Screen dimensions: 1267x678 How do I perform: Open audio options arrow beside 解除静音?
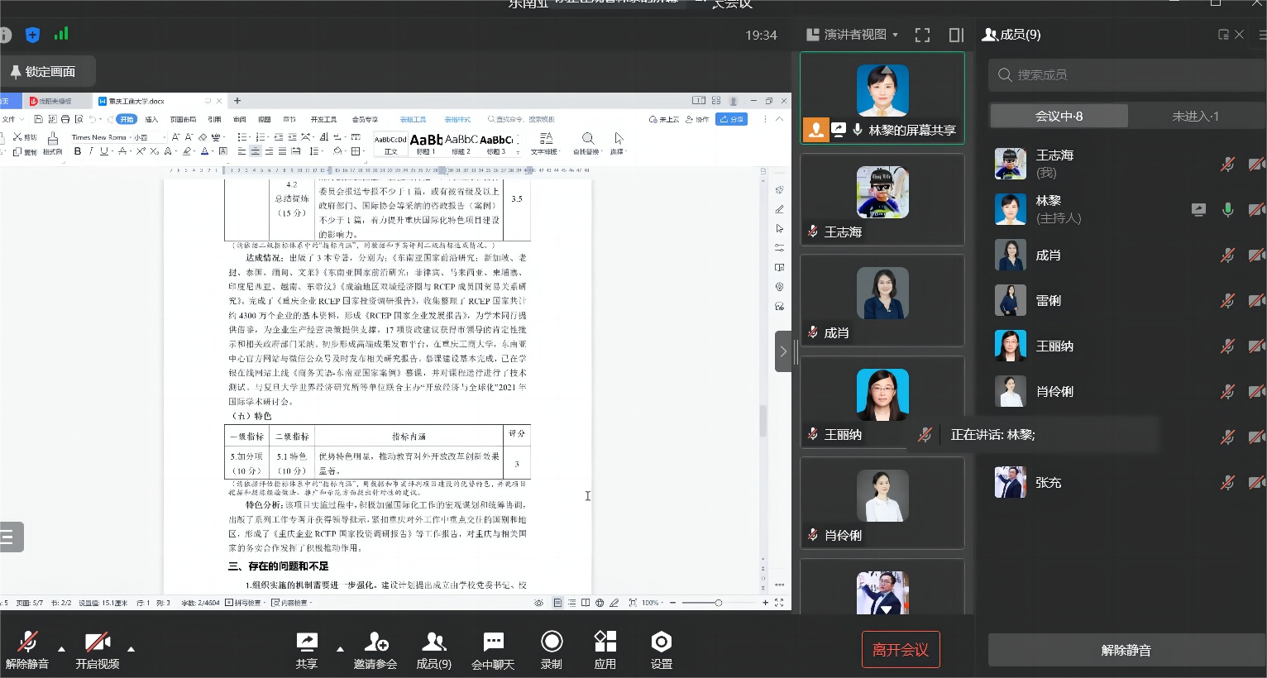click(61, 648)
